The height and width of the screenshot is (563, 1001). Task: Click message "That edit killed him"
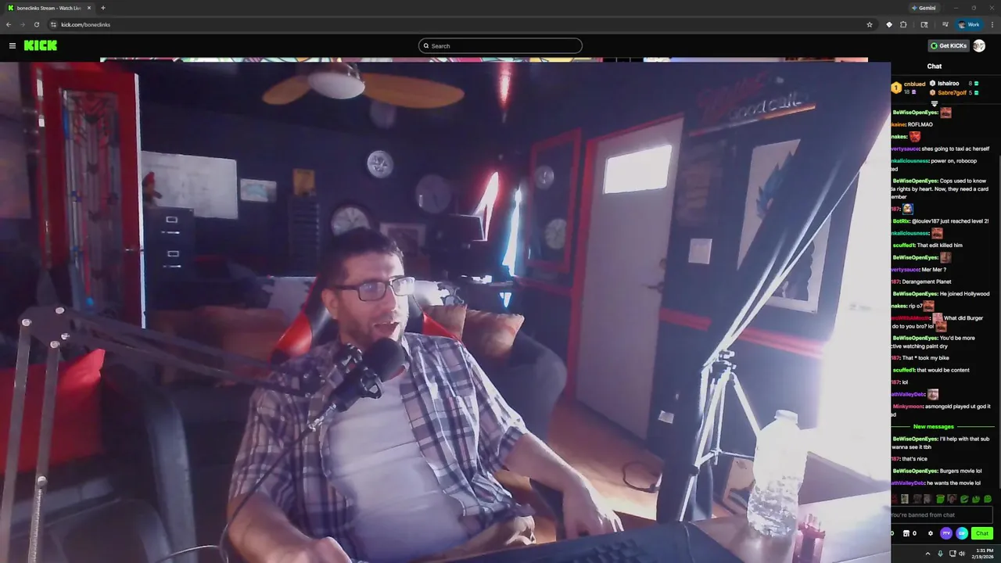coord(939,246)
